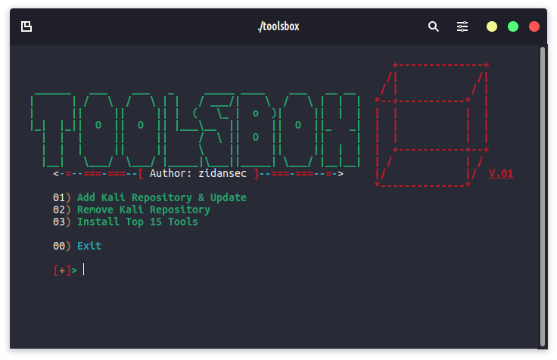Close the terminal with the red circle

tap(534, 26)
